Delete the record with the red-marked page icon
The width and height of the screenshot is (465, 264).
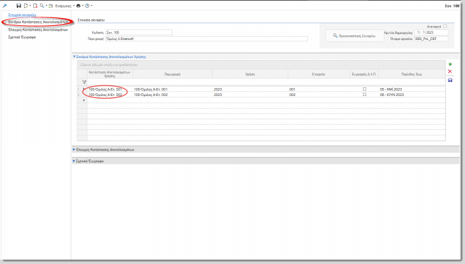(35, 5)
